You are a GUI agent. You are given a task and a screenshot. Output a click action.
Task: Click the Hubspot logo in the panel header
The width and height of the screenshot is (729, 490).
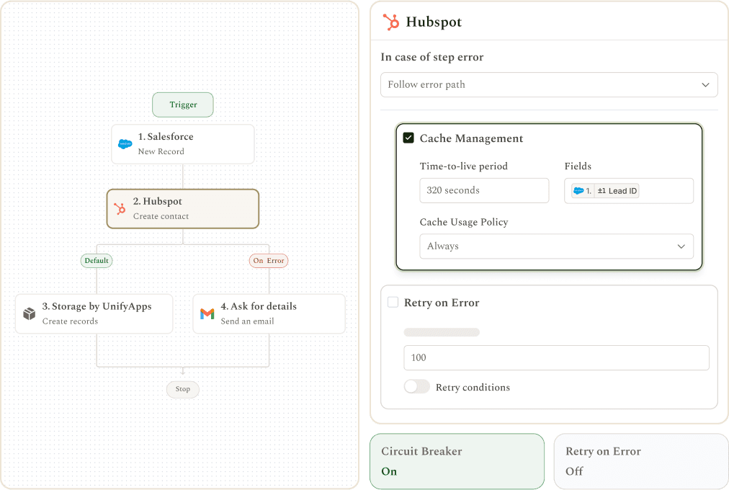[391, 22]
